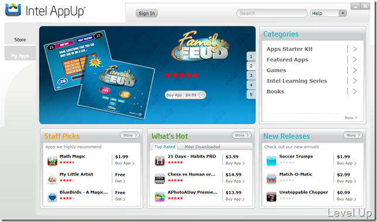Viewport: 377px width, 222px height.
Task: Expand Featured Apps category arrow
Action: coord(355,60)
